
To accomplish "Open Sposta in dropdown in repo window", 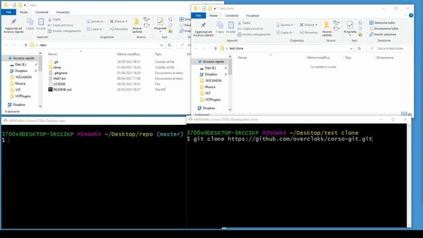I will click(96, 21).
